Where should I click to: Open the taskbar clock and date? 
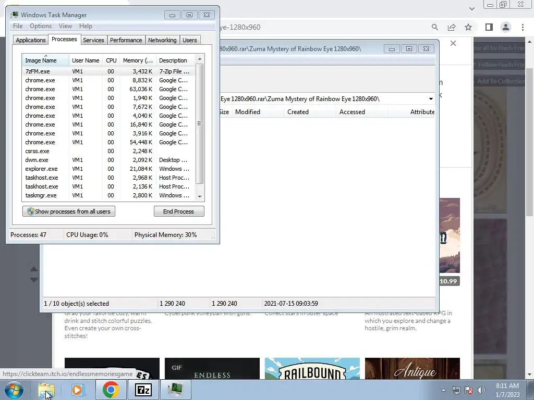[x=507, y=390]
